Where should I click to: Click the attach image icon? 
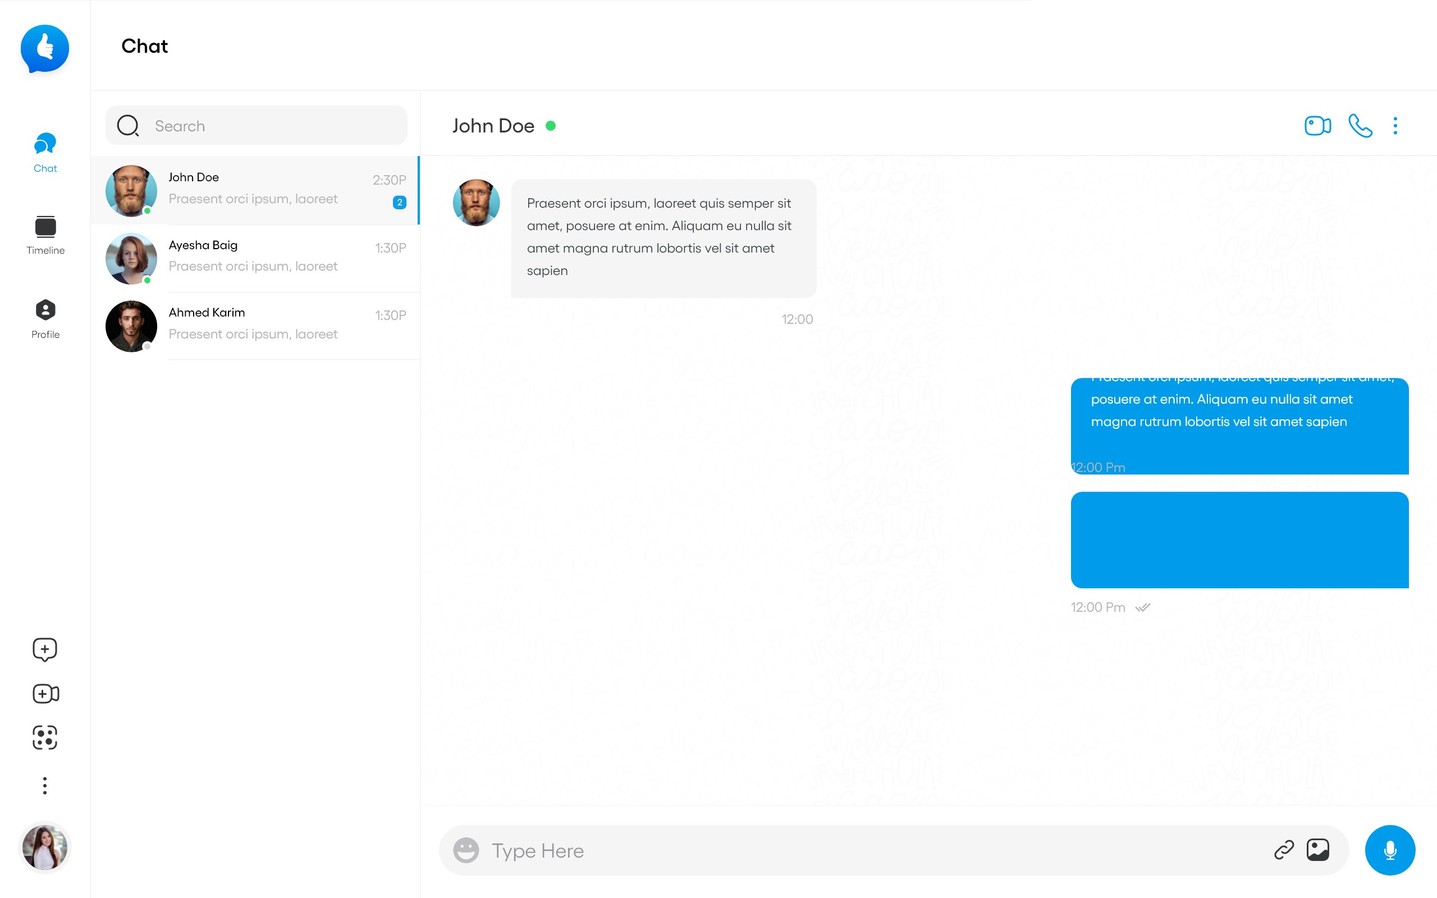1317,850
